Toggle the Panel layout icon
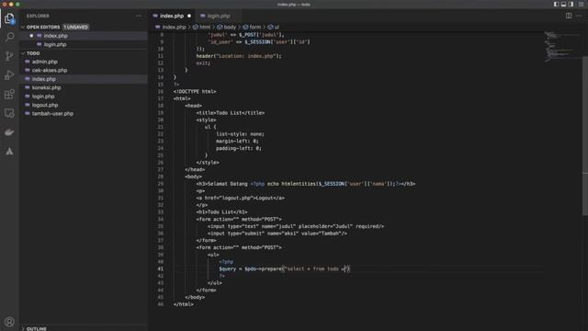Screen dimensions: 588x331 pos(563,4)
